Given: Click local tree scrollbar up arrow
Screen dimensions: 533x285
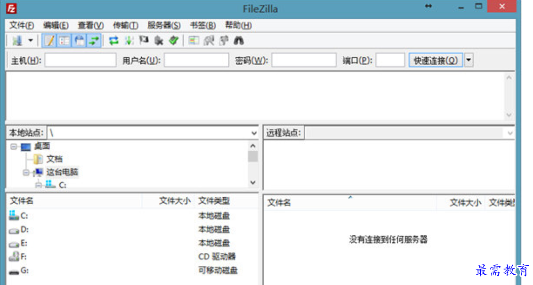Looking at the screenshot, I should [252, 146].
